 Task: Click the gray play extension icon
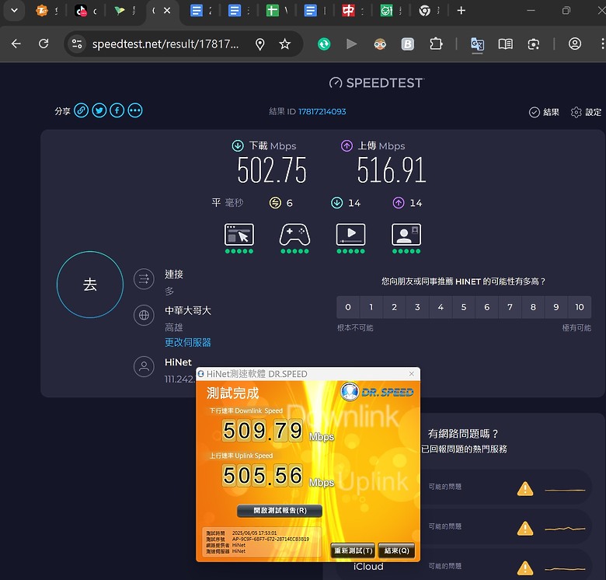[x=352, y=44]
